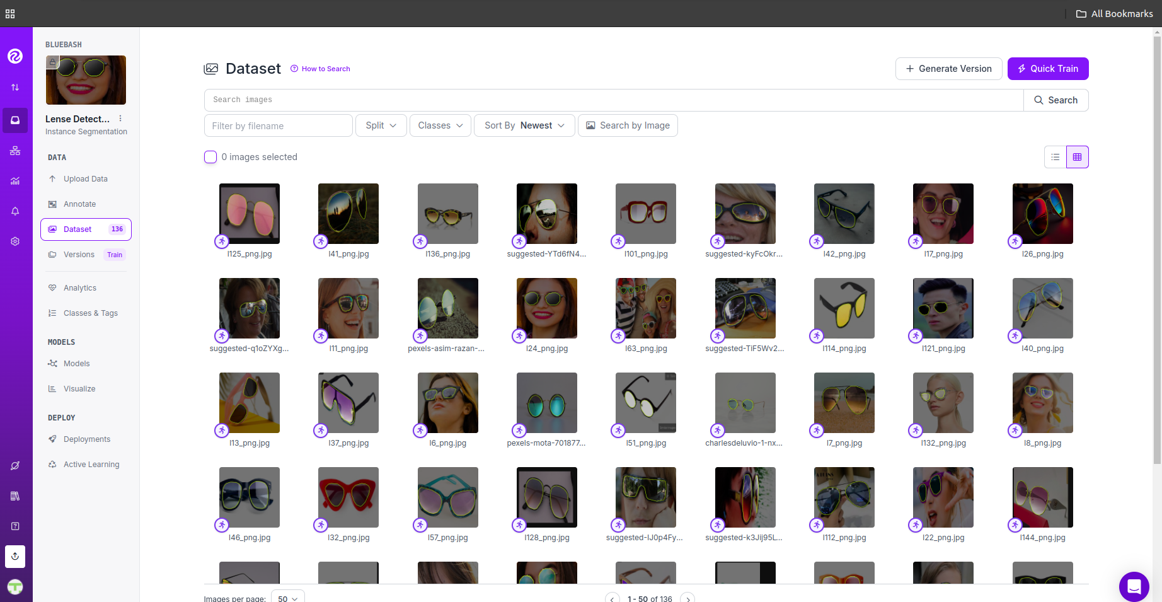Select the projects inbox icon in left rail
The image size is (1162, 602).
tap(15, 120)
